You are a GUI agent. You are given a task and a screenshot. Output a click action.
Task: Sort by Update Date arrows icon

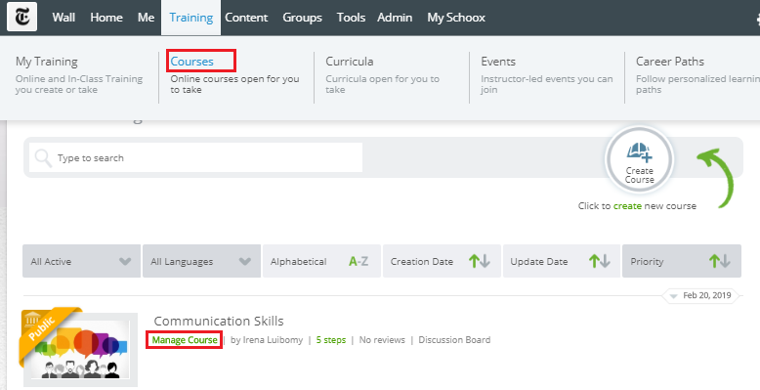coord(599,261)
